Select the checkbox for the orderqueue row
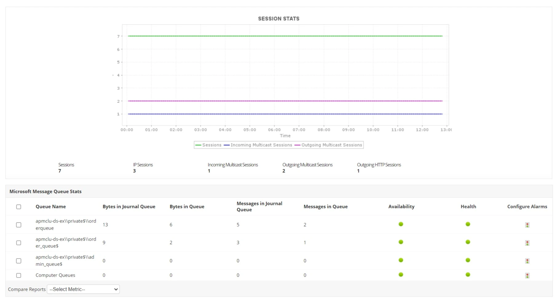Viewport: 557px width, 300px height. pos(18,225)
